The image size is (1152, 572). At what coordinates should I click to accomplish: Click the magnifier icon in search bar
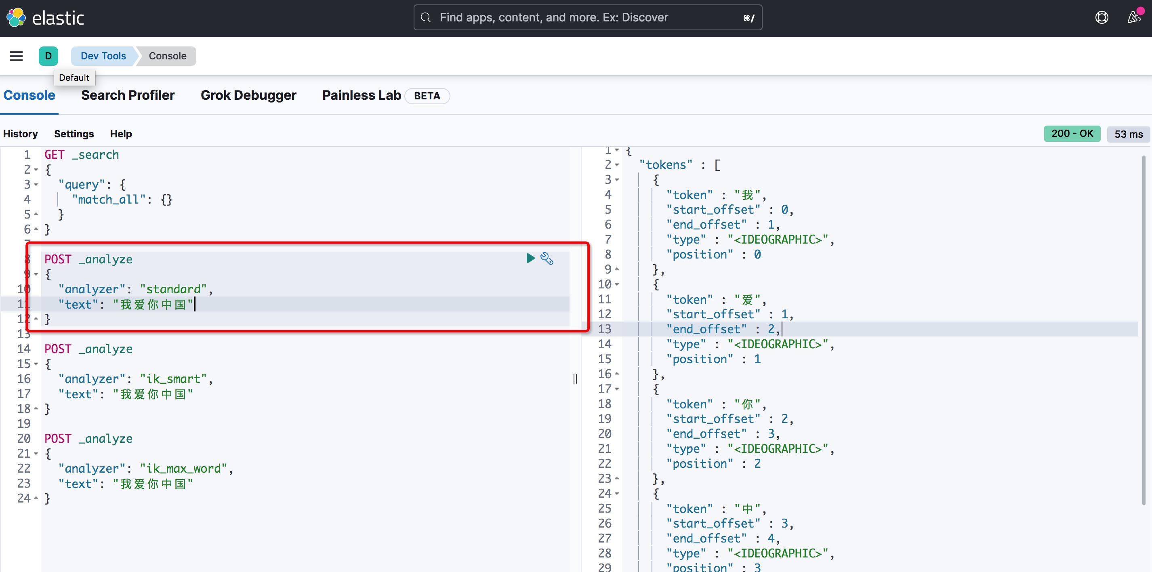(426, 17)
